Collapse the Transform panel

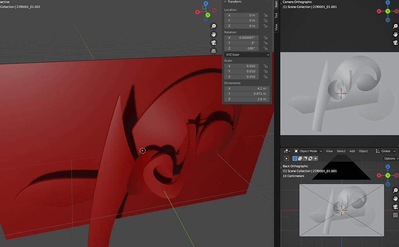[225, 2]
